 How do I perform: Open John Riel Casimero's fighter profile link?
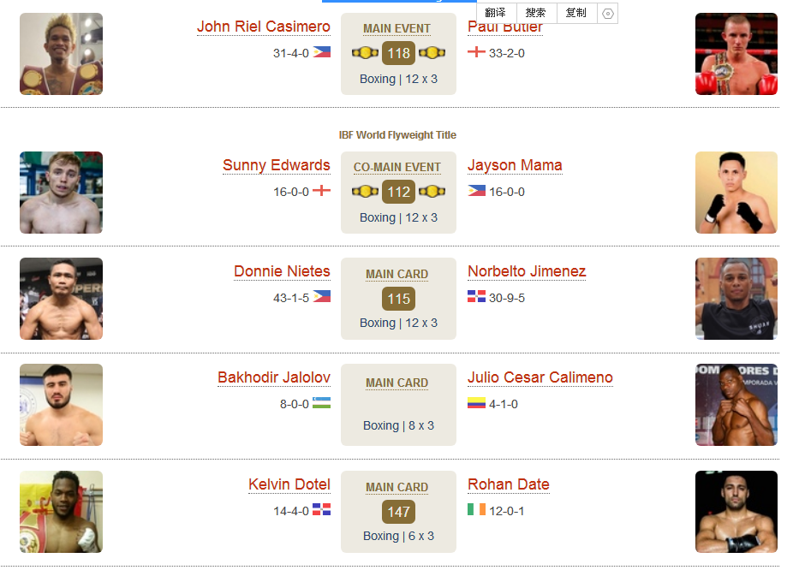264,27
